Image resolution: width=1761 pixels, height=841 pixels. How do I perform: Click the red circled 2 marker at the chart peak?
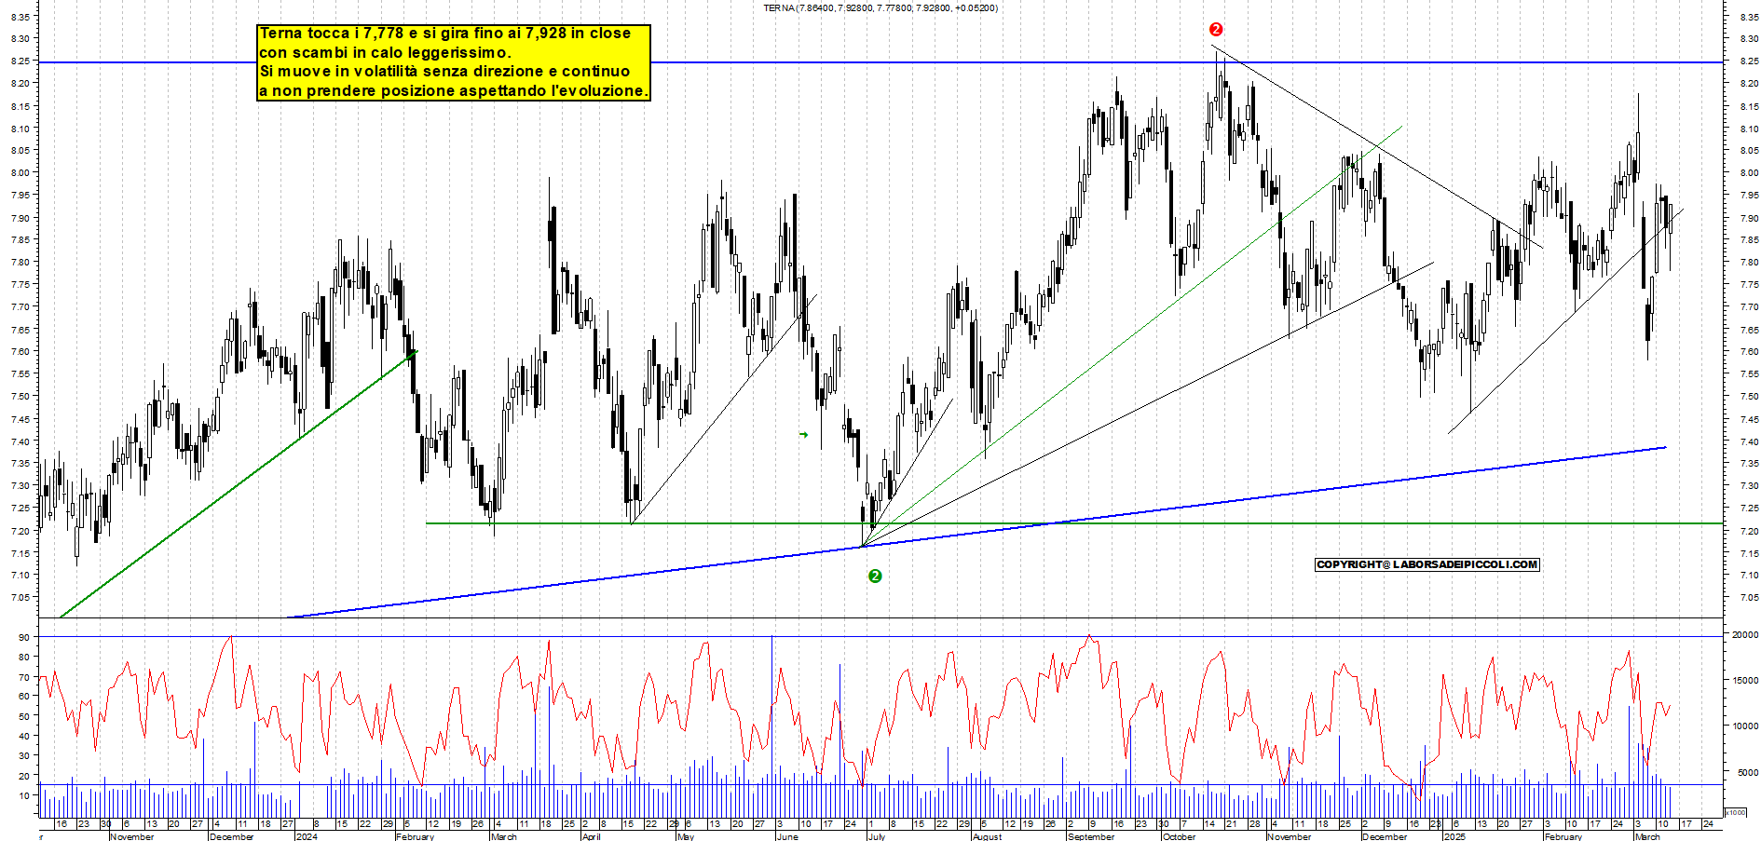click(x=1216, y=30)
